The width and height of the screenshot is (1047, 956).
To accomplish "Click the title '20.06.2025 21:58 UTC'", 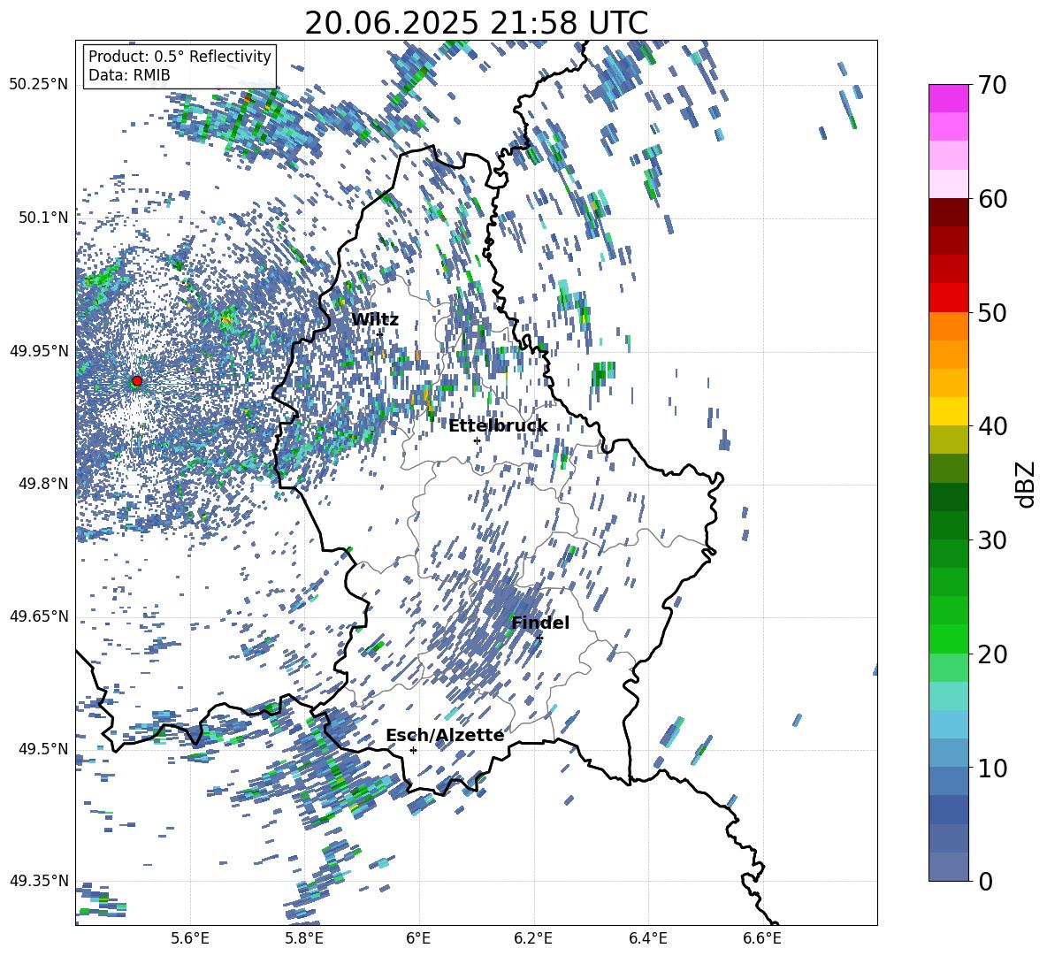I will click(x=476, y=23).
